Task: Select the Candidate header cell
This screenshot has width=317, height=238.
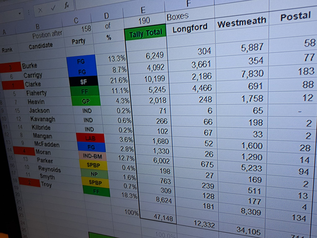Action: [40, 46]
